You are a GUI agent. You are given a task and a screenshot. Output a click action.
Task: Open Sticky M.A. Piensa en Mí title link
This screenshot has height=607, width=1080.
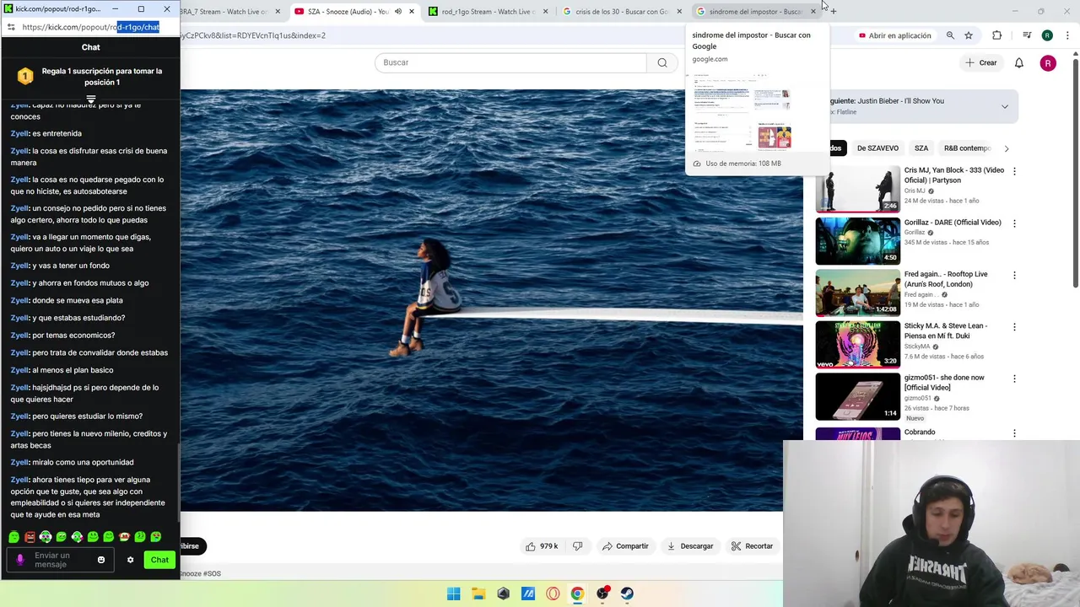(x=946, y=330)
